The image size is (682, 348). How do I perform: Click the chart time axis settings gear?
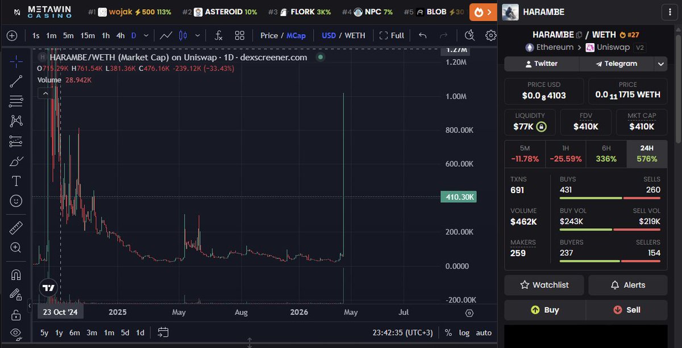click(x=469, y=313)
